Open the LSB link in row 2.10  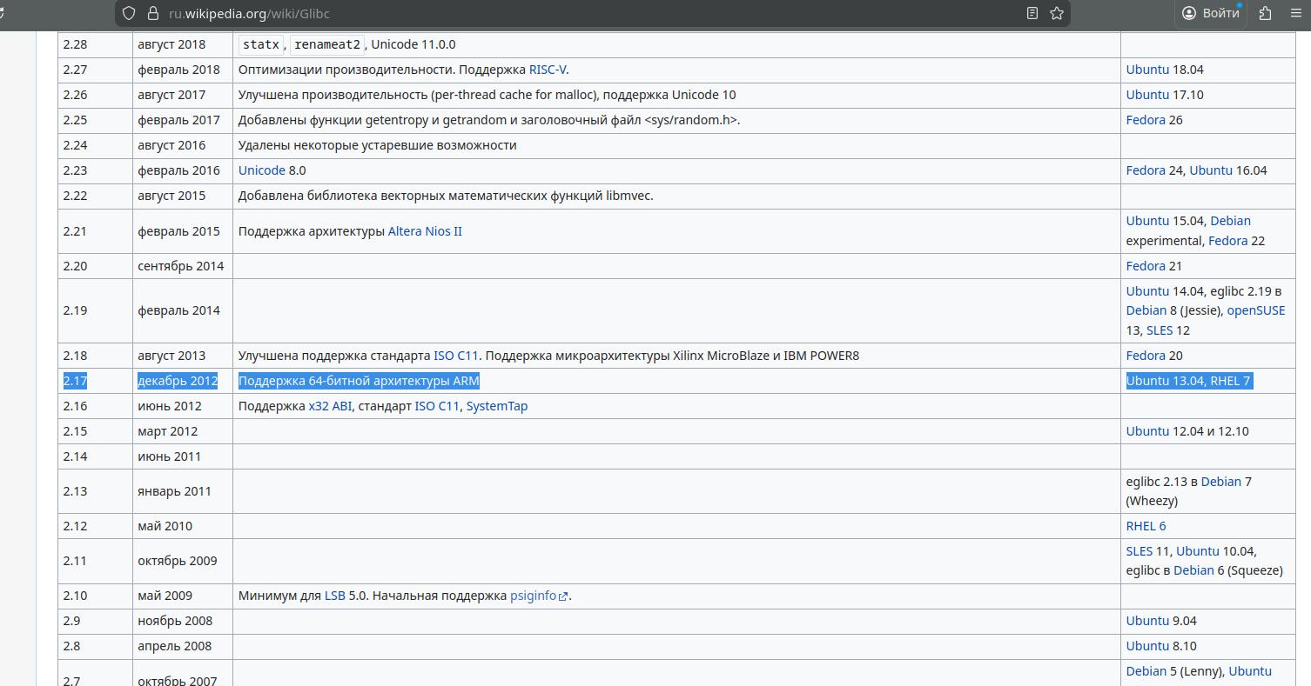[x=334, y=596]
